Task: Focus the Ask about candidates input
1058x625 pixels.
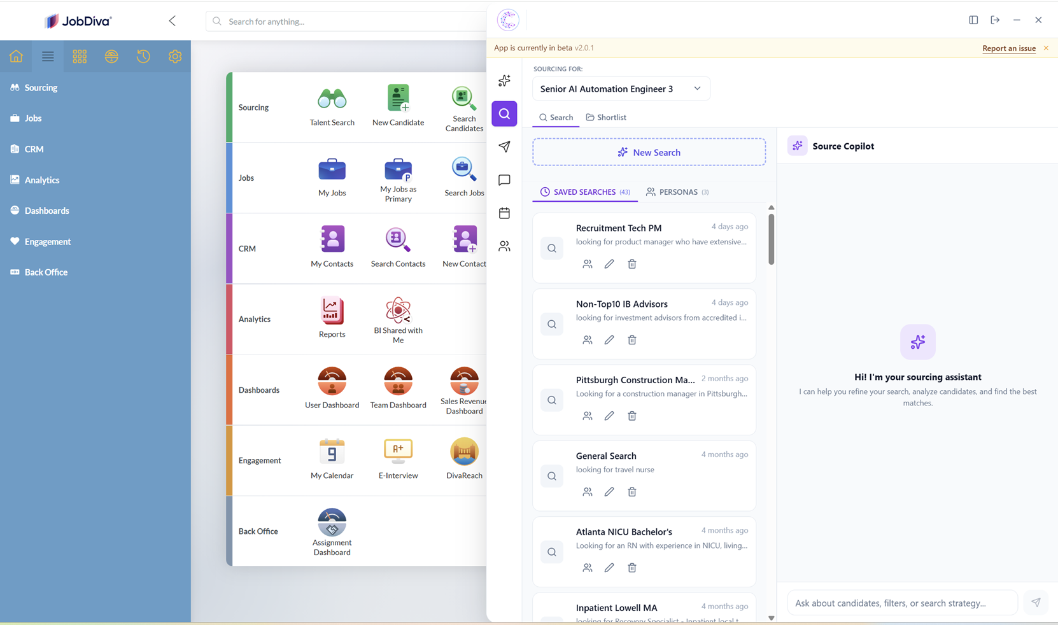Action: 903,603
